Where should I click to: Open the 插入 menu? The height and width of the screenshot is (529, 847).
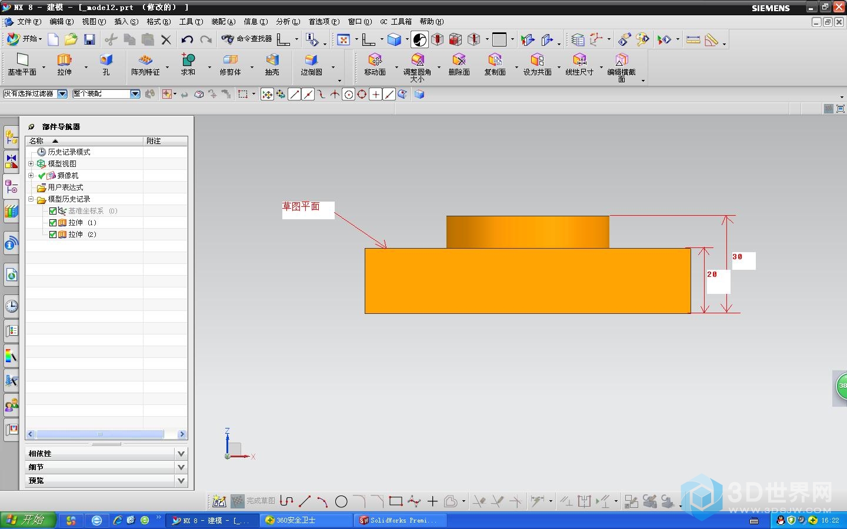[x=126, y=22]
